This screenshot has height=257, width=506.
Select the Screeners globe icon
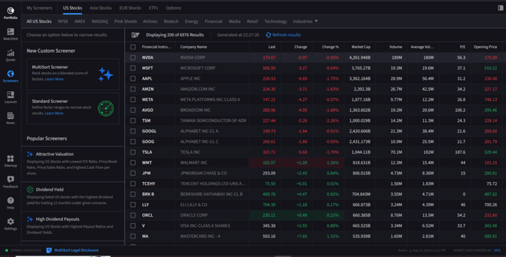tap(10, 74)
